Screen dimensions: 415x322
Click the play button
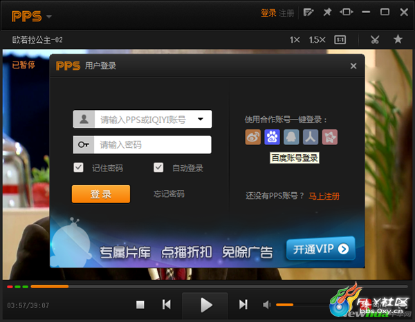click(x=205, y=305)
